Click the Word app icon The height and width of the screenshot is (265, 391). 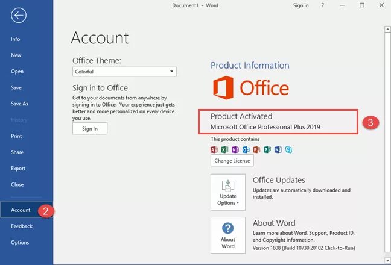click(x=278, y=149)
